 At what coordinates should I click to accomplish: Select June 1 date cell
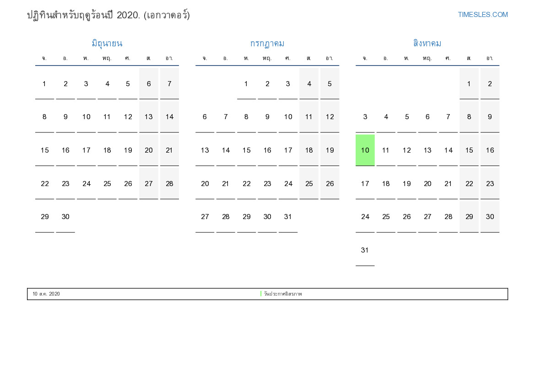tap(45, 84)
